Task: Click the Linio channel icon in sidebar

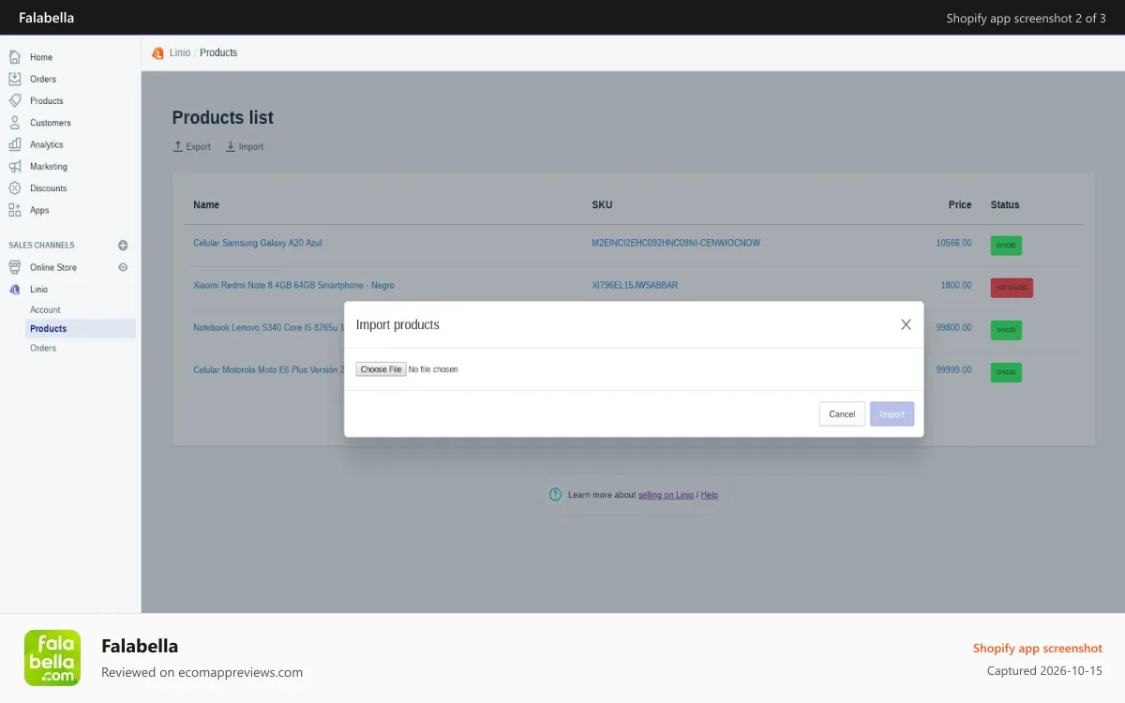Action: (15, 290)
